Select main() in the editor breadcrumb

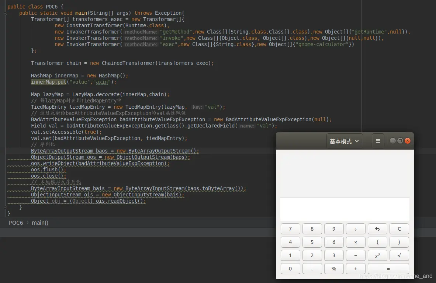(x=40, y=223)
